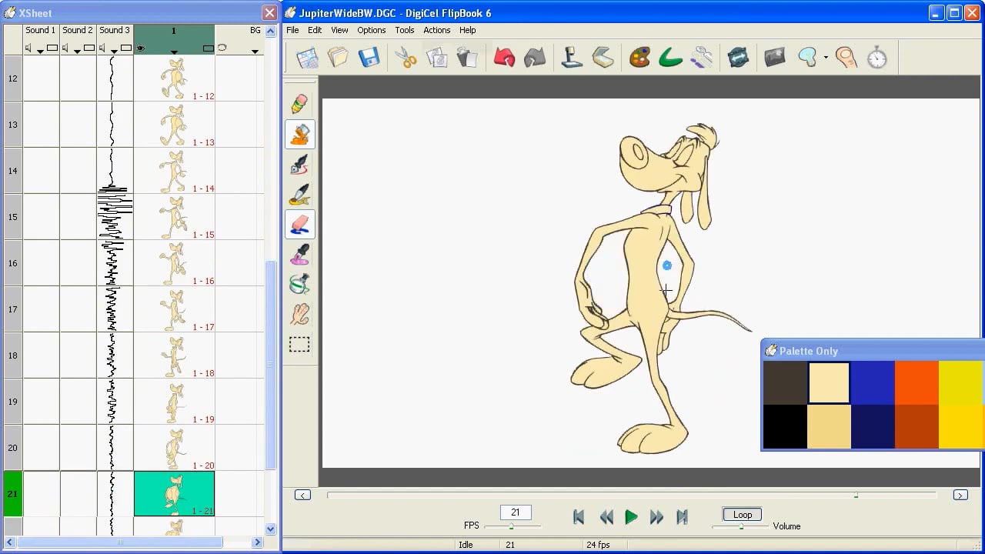Click the Save floppy disk icon
The image size is (985, 554).
tap(369, 58)
